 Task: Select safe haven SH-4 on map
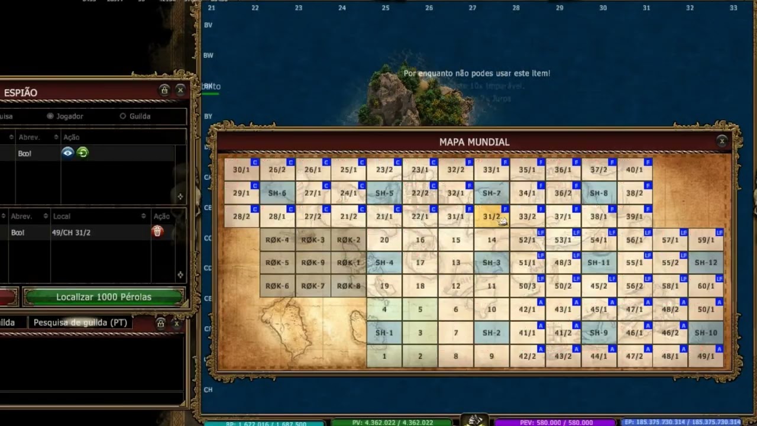point(384,263)
